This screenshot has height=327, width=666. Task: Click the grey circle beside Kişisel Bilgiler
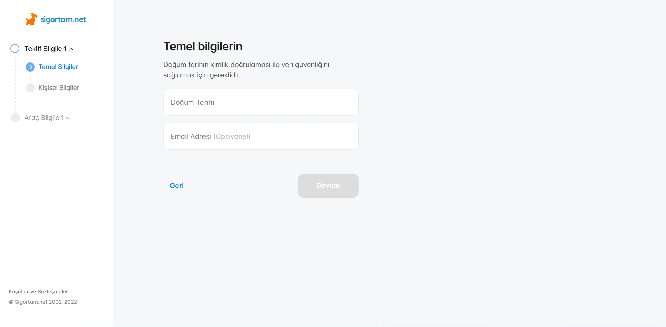(x=30, y=88)
